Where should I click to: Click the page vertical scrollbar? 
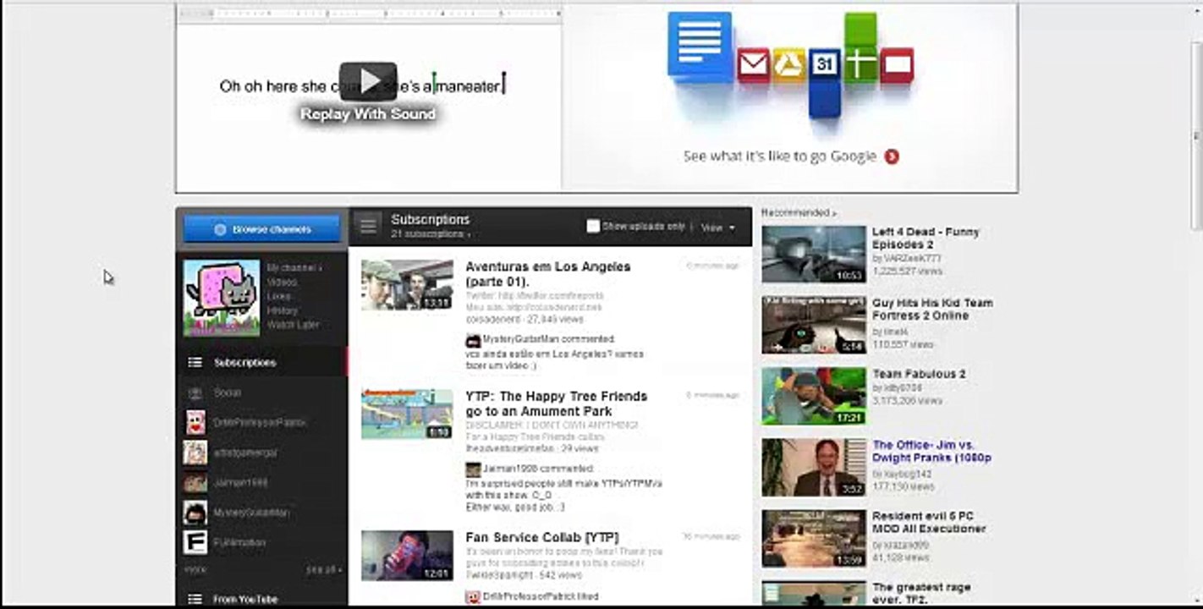1196,135
